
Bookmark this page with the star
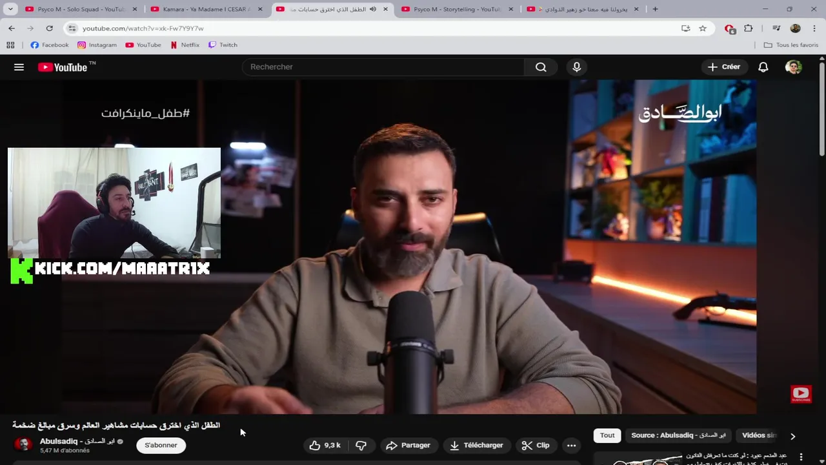[x=703, y=28]
